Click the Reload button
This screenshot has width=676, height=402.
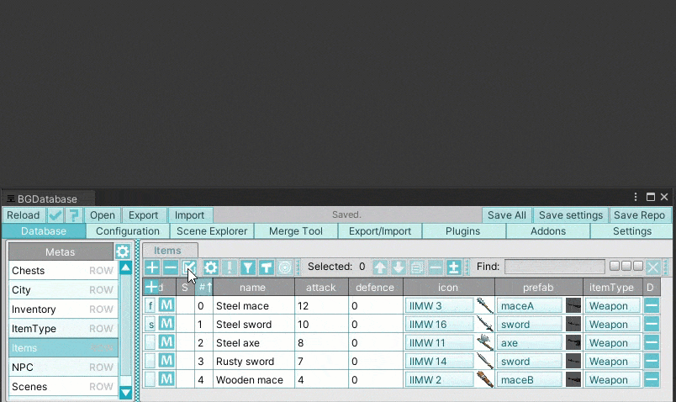click(x=24, y=215)
